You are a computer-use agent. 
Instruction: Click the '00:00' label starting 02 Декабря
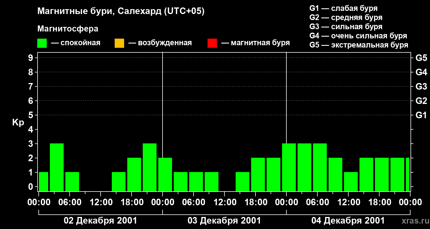point(39,202)
